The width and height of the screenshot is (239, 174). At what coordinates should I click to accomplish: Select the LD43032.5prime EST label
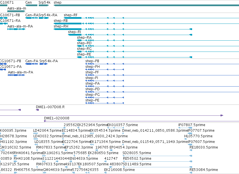point(47,136)
